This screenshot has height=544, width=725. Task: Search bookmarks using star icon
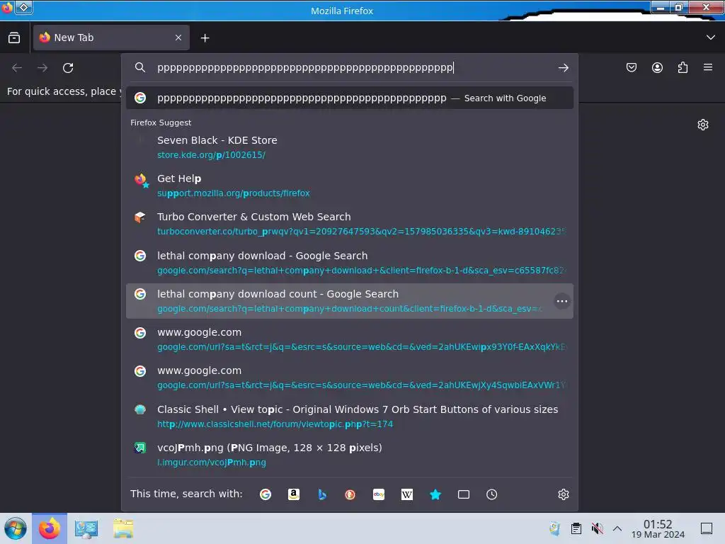(x=435, y=494)
